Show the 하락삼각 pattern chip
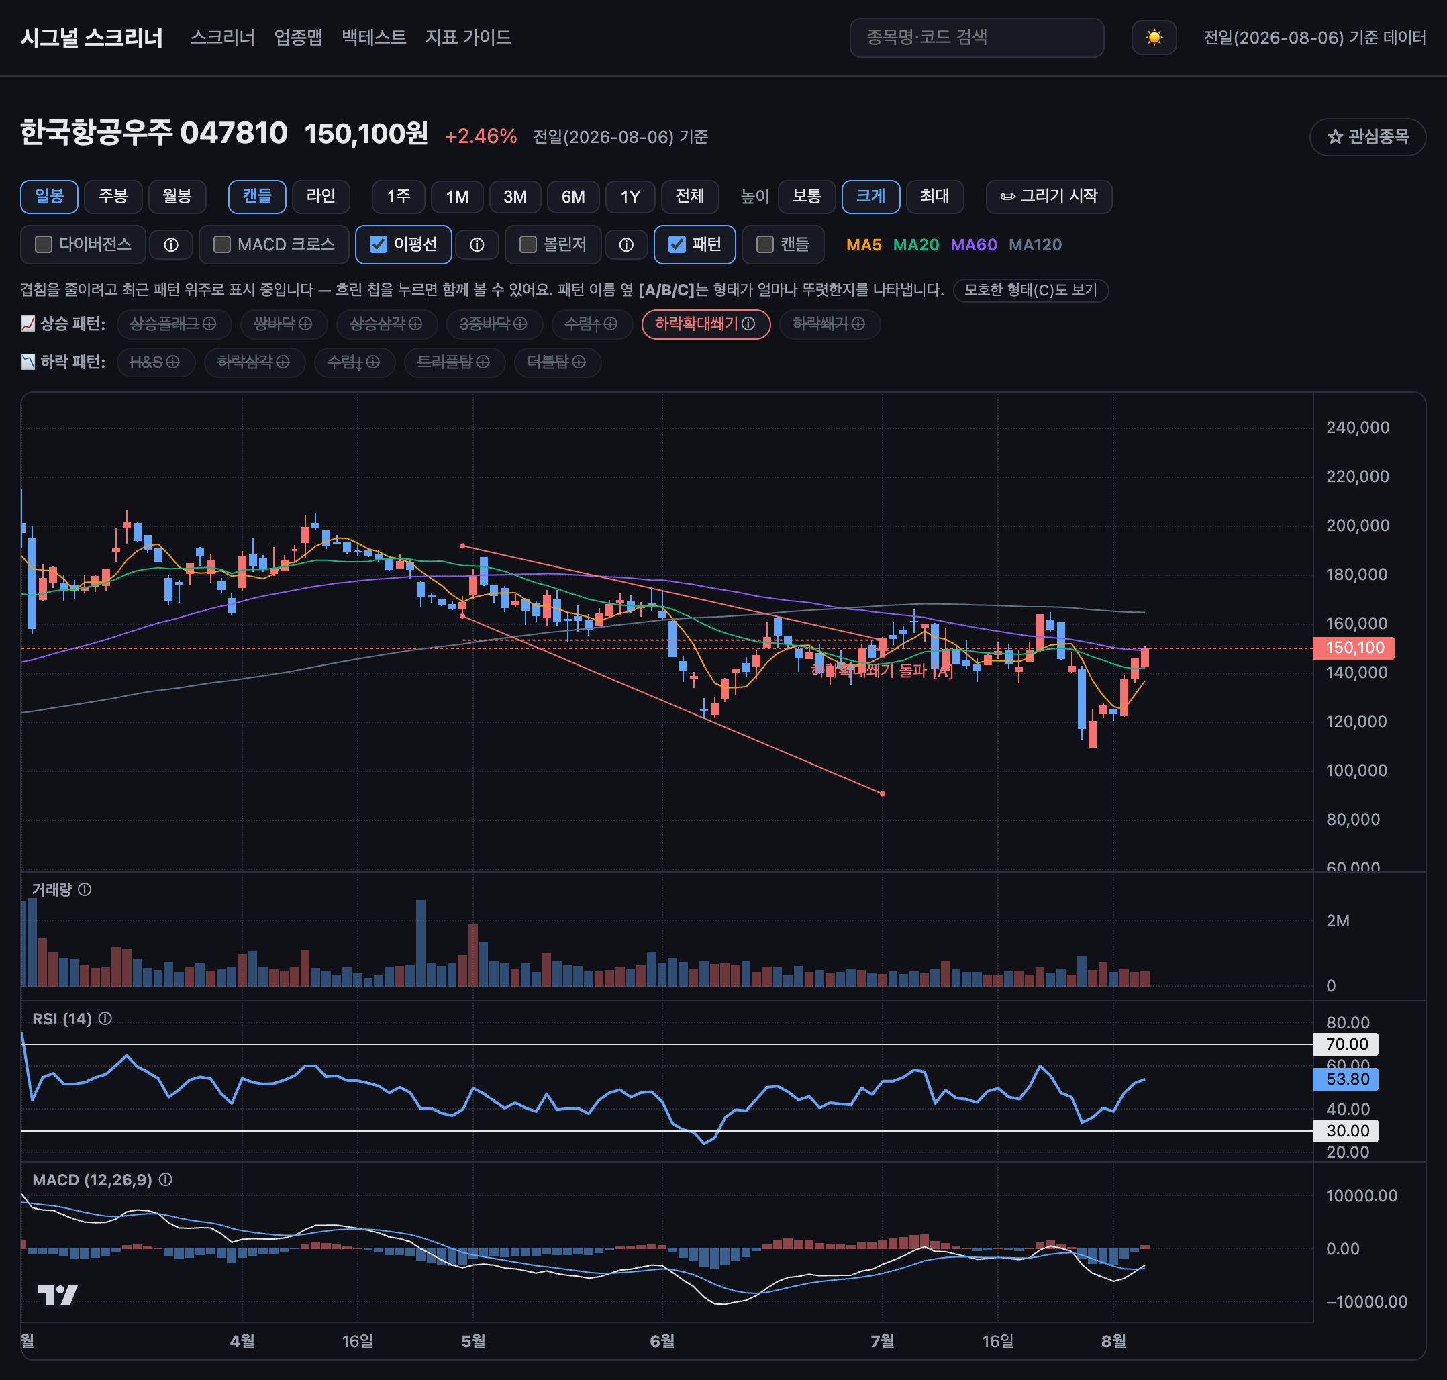The width and height of the screenshot is (1447, 1380). pyautogui.click(x=254, y=362)
